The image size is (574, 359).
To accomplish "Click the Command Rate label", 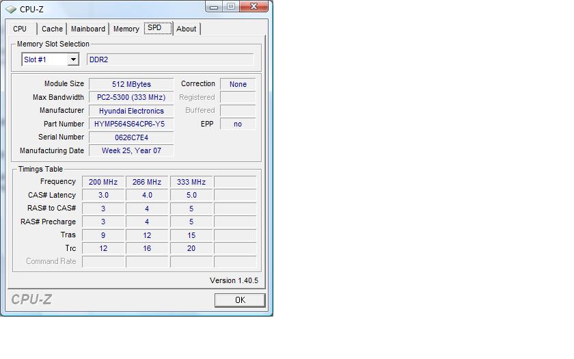I will (51, 261).
